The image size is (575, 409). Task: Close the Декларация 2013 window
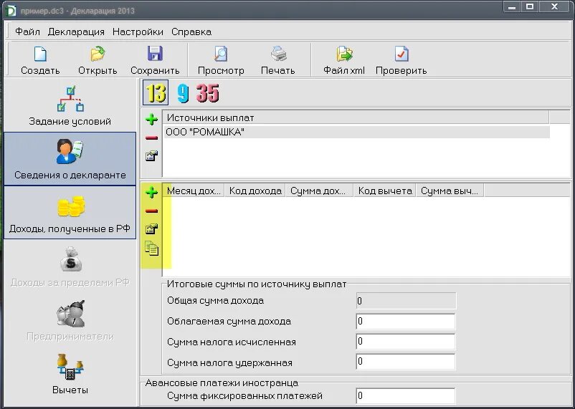tap(554, 6)
